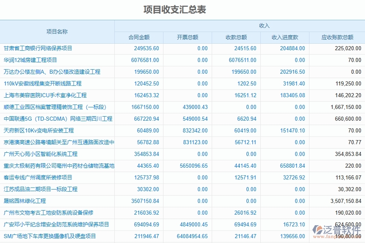Select the 项目名称 header cell
The height and width of the screenshot is (243, 365).
click(57, 30)
